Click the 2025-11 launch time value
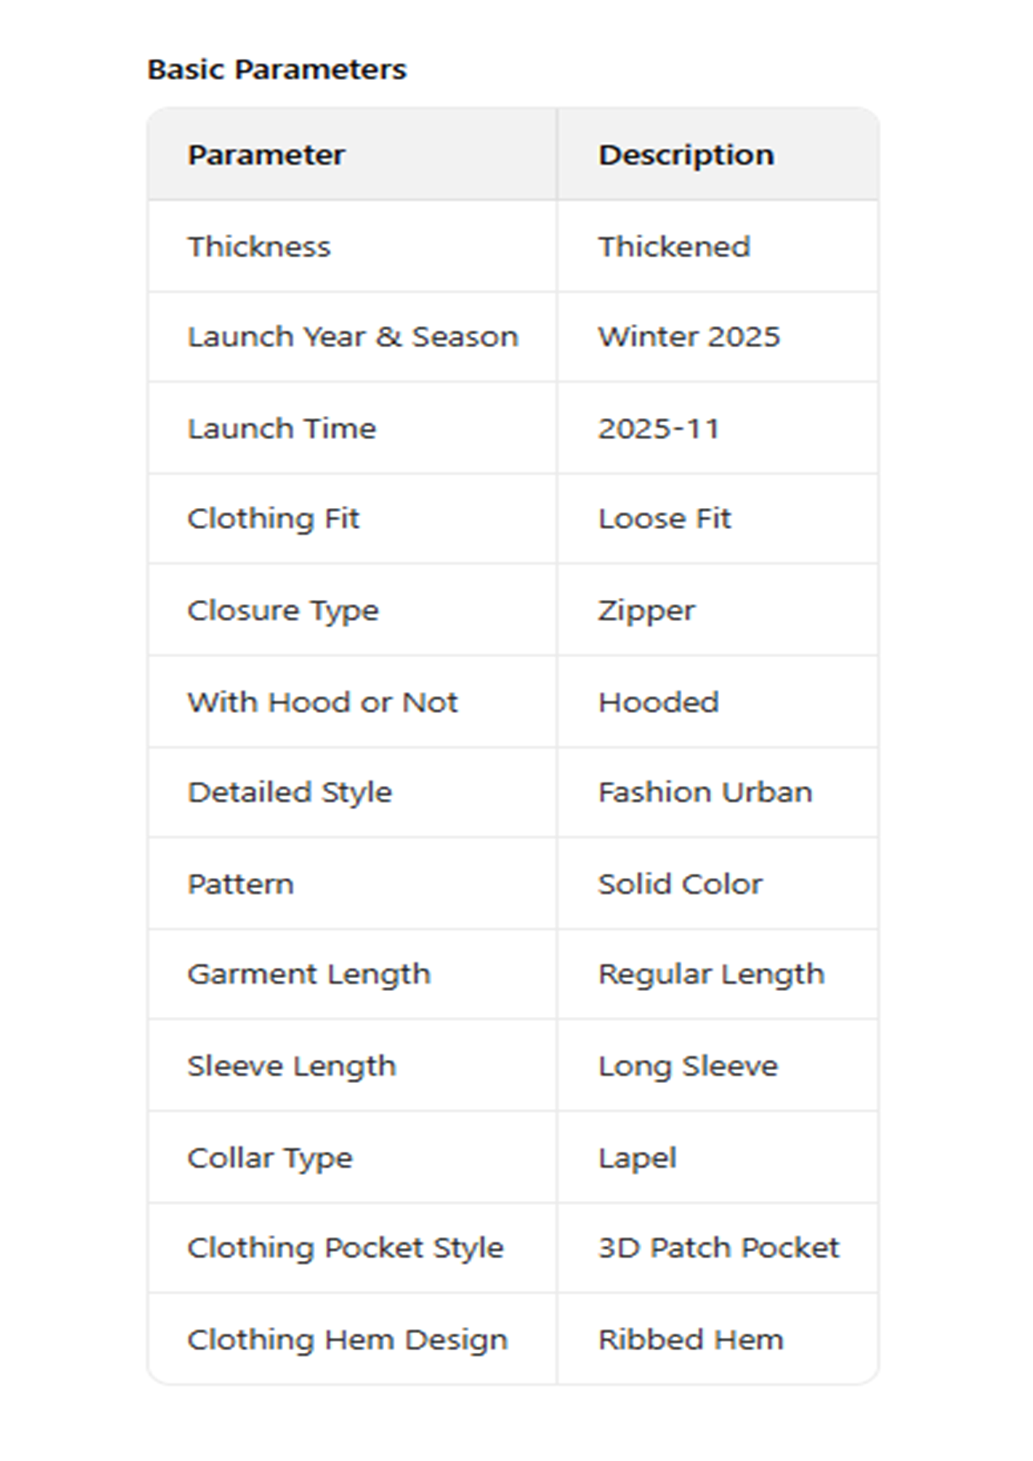This screenshot has height=1461, width=1033. (x=658, y=428)
